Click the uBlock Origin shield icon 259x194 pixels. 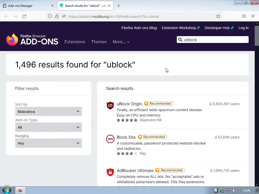click(110, 105)
